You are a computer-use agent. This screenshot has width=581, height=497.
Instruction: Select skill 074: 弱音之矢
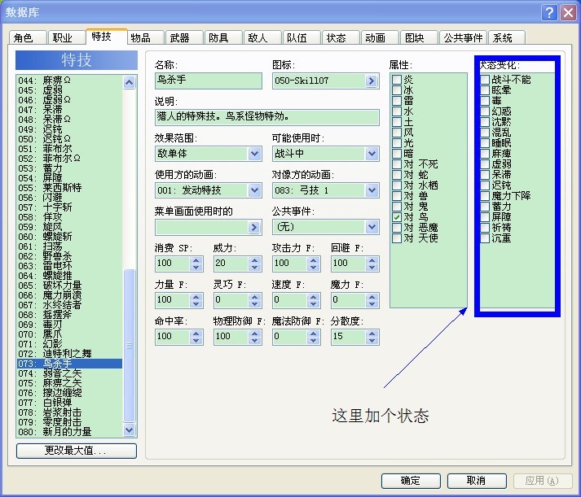pyautogui.click(x=69, y=373)
